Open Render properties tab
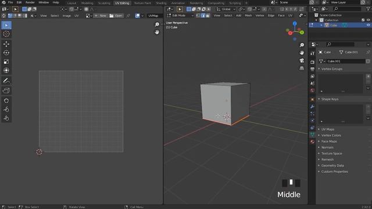372x209 pixels. [312, 62]
